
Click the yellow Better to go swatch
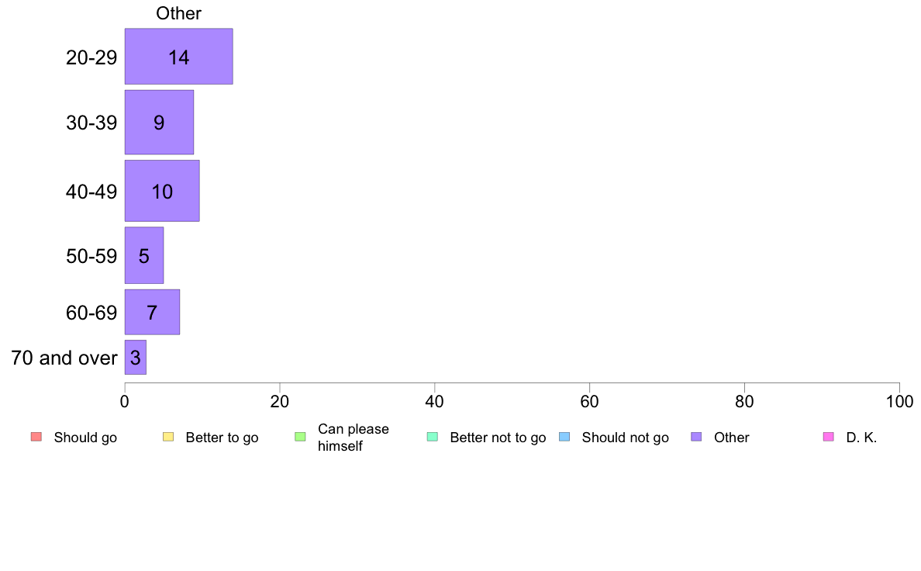pos(168,437)
